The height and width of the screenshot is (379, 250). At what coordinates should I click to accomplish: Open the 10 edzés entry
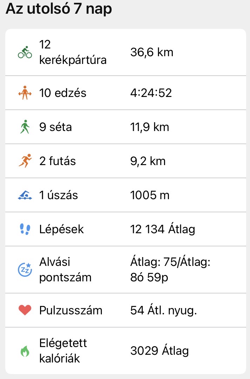pyautogui.click(x=63, y=93)
